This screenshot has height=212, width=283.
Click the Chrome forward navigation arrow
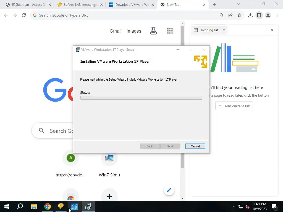pyautogui.click(x=15, y=15)
